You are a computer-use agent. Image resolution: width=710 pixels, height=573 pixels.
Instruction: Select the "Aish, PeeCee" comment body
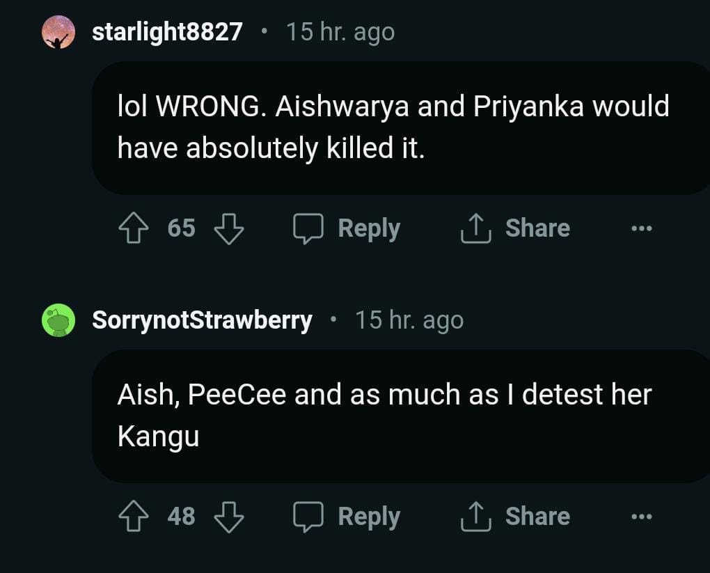(x=384, y=415)
